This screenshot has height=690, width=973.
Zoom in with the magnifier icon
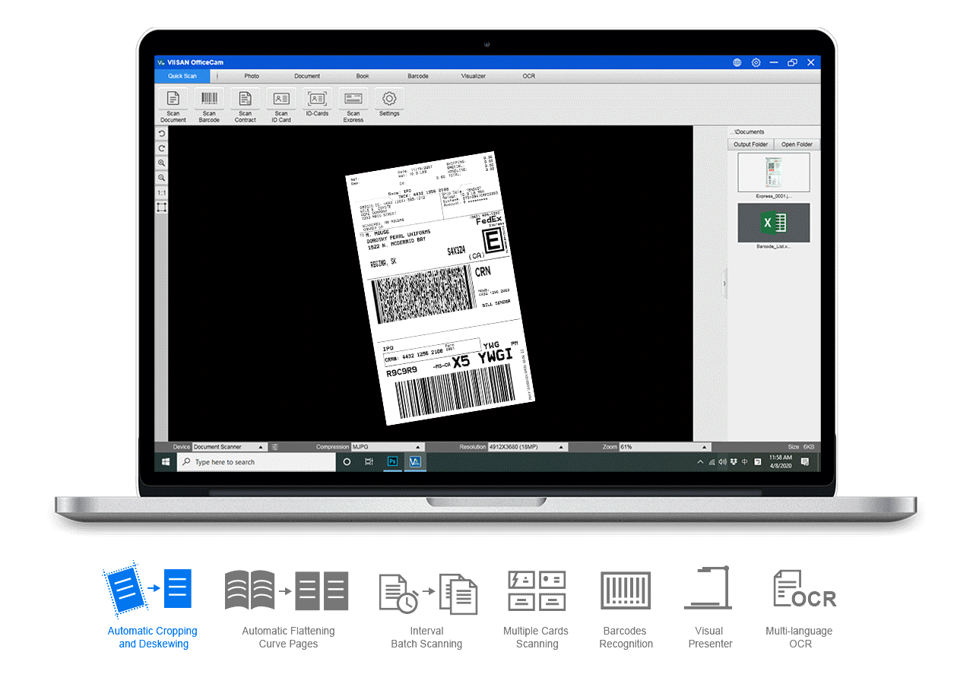point(161,163)
